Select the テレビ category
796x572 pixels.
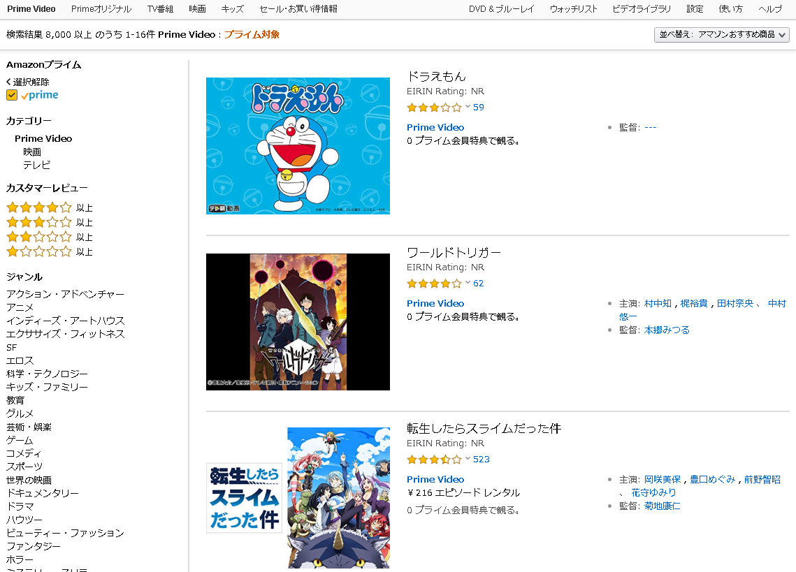[x=36, y=165]
